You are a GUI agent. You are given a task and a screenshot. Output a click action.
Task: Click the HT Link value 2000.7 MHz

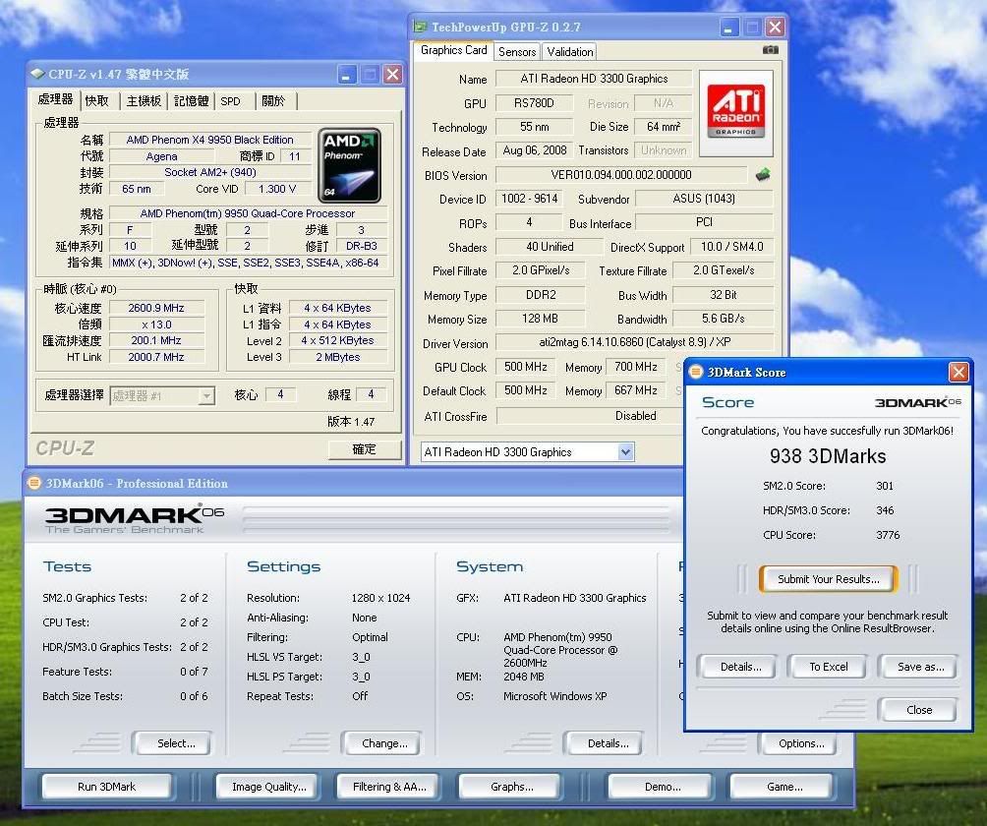coord(156,357)
